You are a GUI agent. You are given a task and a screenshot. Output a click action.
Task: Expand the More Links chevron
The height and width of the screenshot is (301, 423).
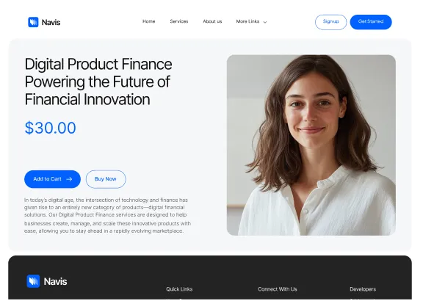[x=265, y=22]
